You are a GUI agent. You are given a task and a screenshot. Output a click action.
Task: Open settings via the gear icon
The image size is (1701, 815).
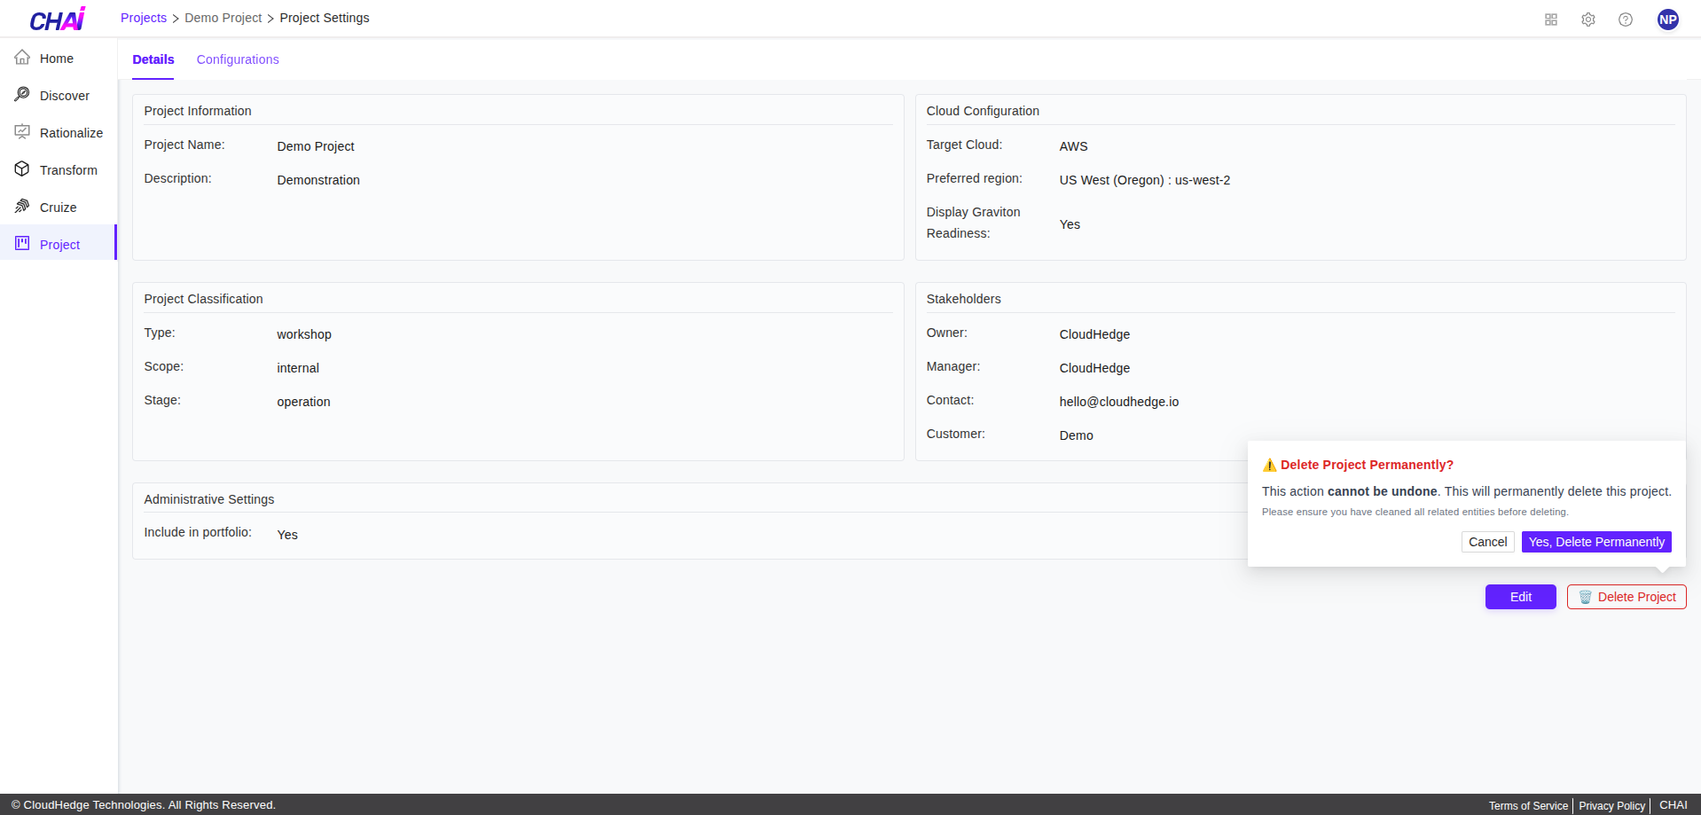(x=1587, y=19)
